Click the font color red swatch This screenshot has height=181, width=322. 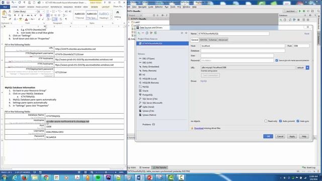(x=26, y=19)
